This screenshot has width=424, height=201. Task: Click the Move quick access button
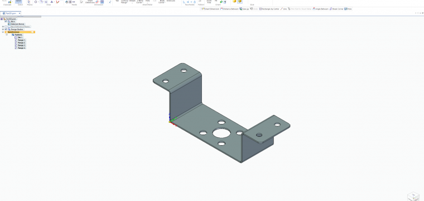pyautogui.click(x=348, y=9)
